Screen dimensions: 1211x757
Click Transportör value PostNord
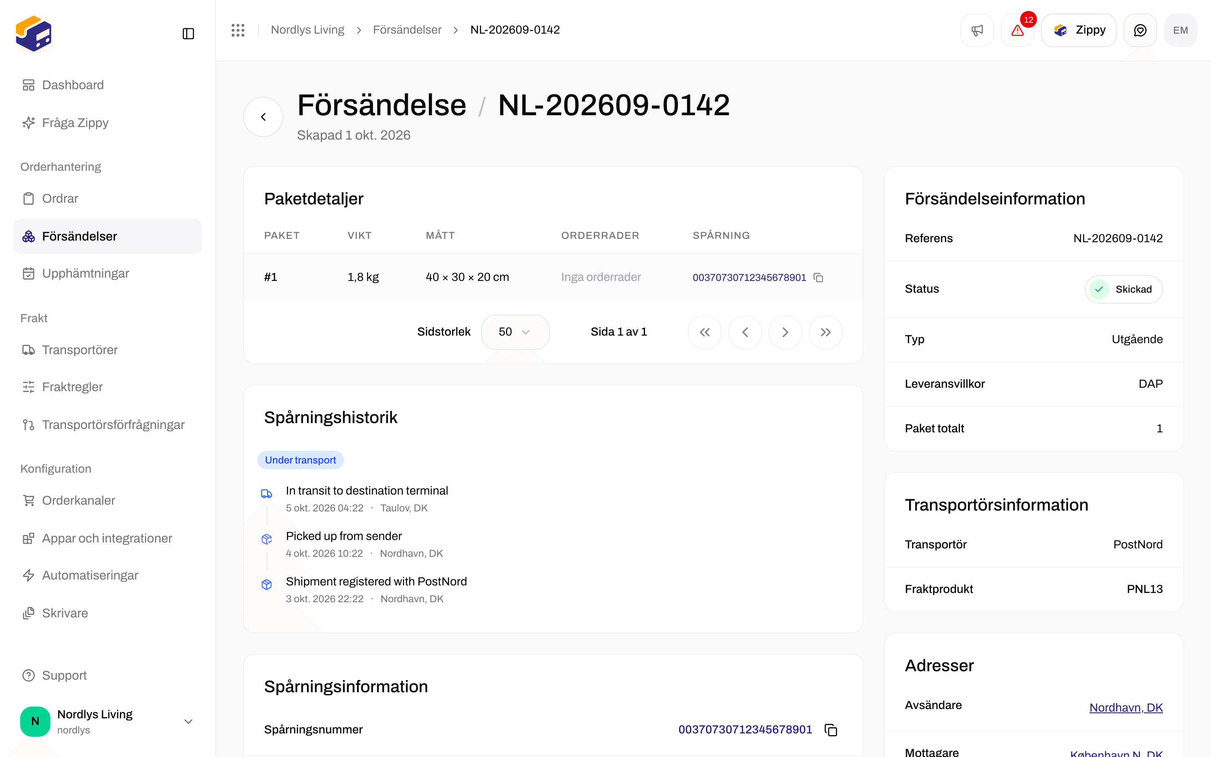[x=1138, y=545]
